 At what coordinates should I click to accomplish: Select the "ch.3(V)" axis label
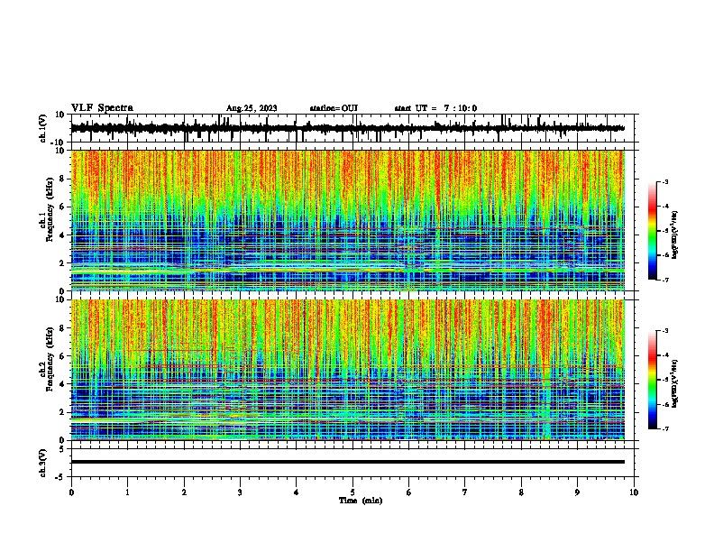(43, 464)
